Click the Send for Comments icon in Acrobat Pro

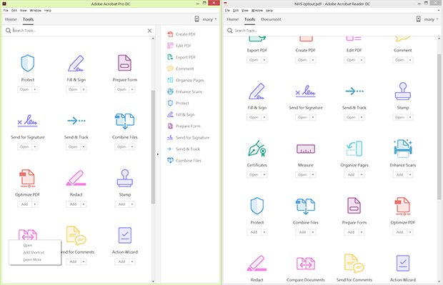coord(76,235)
